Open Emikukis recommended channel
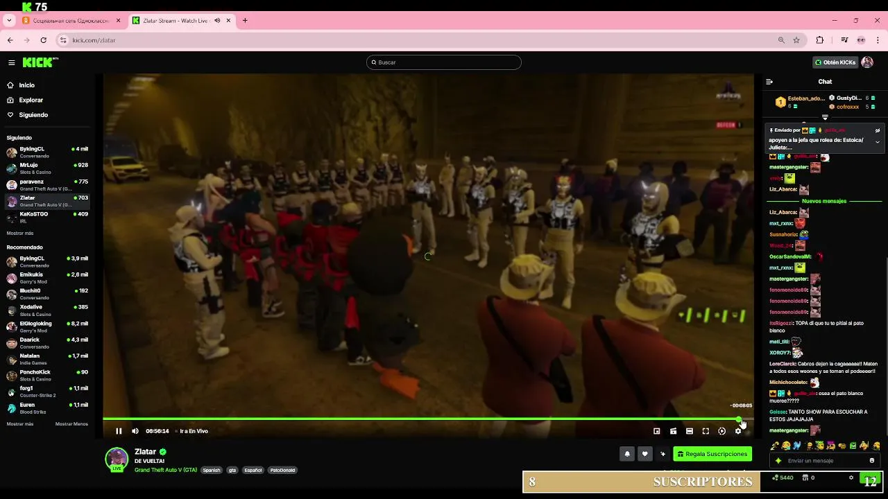The height and width of the screenshot is (499, 888). click(47, 278)
